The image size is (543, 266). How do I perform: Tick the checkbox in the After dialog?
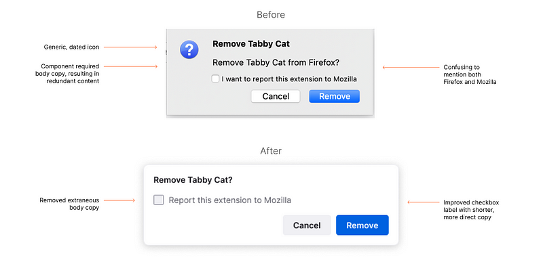point(159,200)
